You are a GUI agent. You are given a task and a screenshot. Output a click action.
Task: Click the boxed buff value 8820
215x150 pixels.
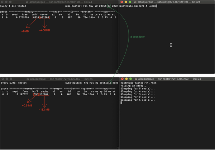pos(36,17)
